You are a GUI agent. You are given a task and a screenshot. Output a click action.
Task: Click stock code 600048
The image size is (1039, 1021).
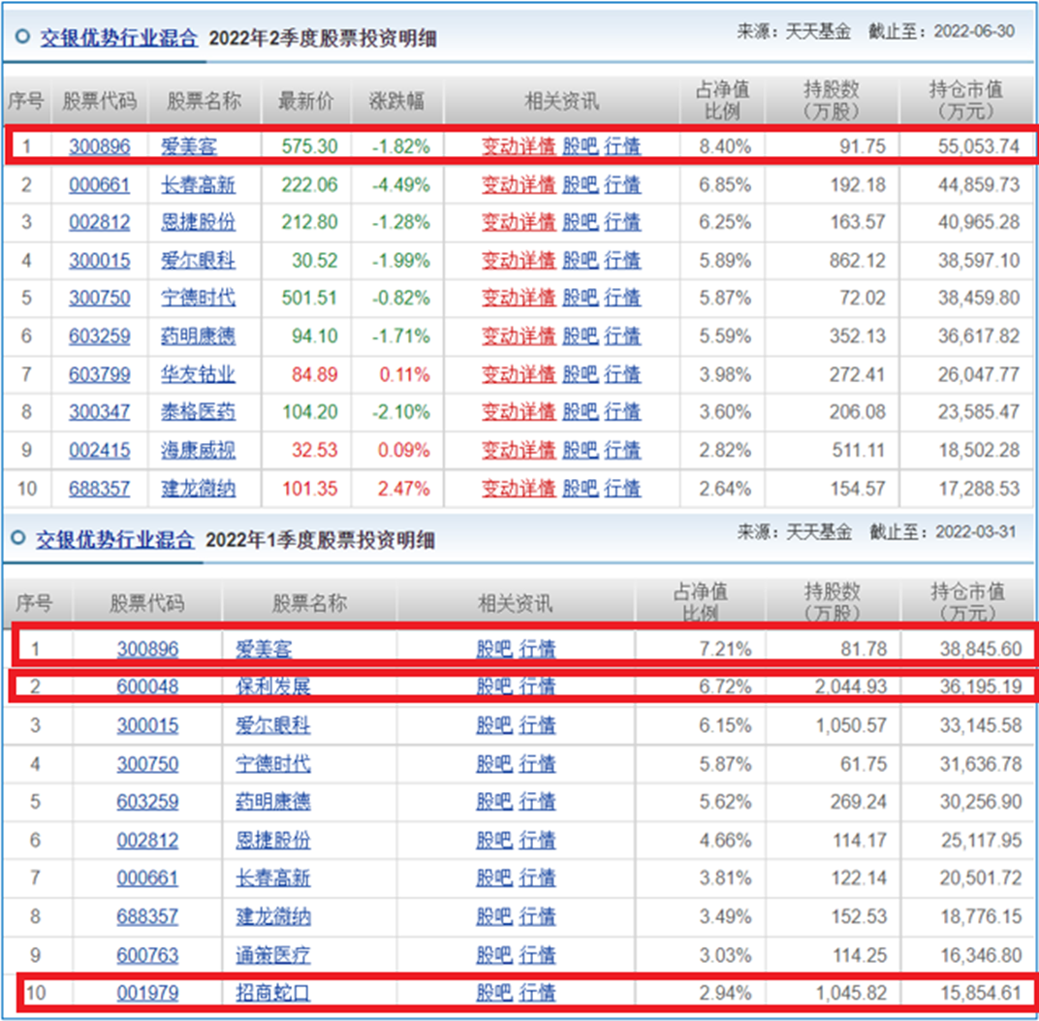(147, 686)
